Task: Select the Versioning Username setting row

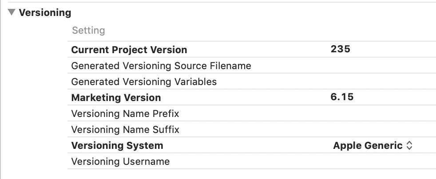Action: coord(120,162)
